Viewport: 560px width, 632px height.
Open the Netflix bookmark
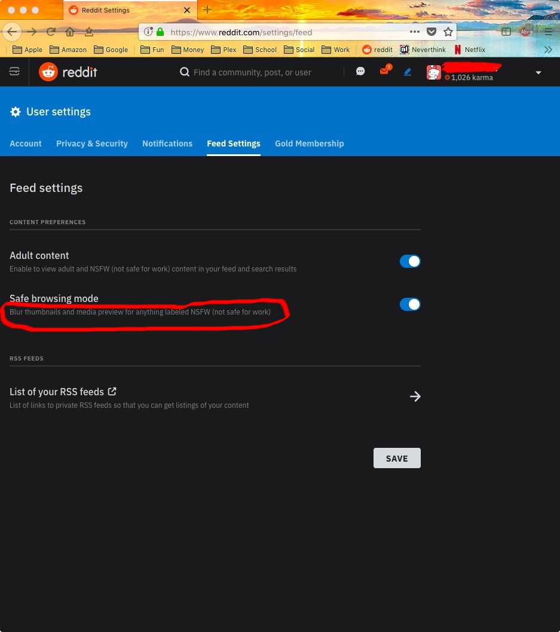pyautogui.click(x=470, y=50)
